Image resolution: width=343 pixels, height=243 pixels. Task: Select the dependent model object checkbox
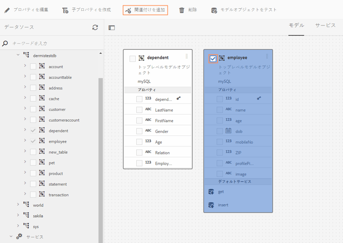(x=133, y=59)
